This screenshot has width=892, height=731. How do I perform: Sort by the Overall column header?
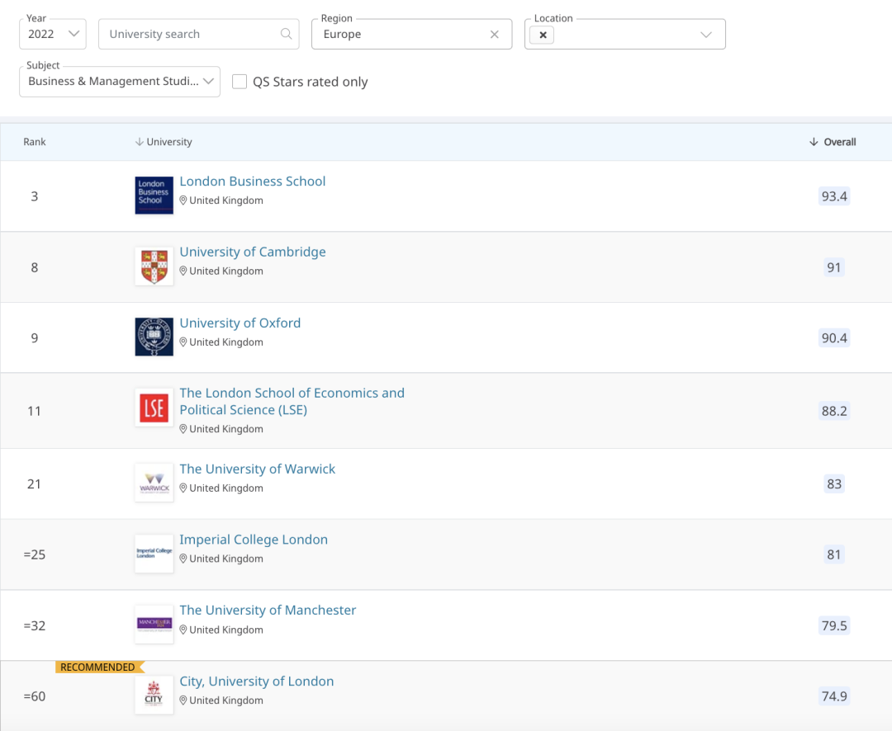833,142
